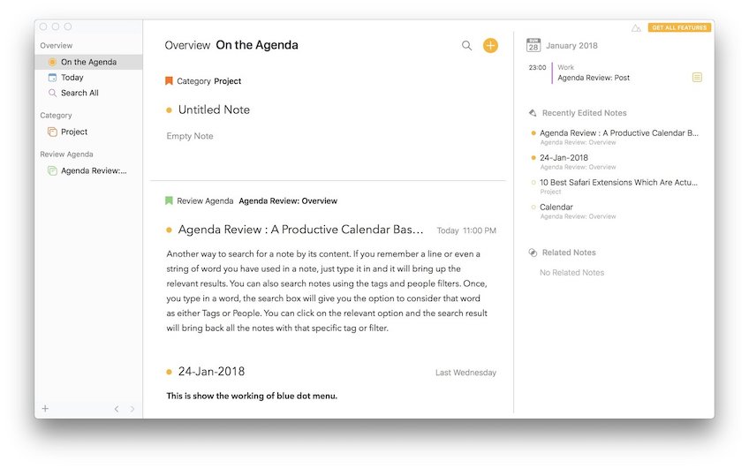
Task: Click the Get All Features button
Action: pyautogui.click(x=678, y=28)
